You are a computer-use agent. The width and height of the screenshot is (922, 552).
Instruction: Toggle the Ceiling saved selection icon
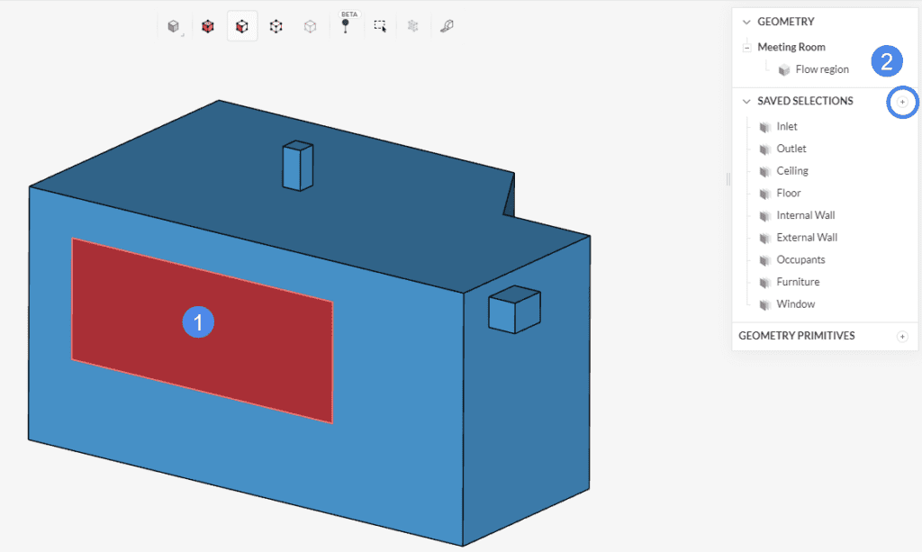point(764,170)
